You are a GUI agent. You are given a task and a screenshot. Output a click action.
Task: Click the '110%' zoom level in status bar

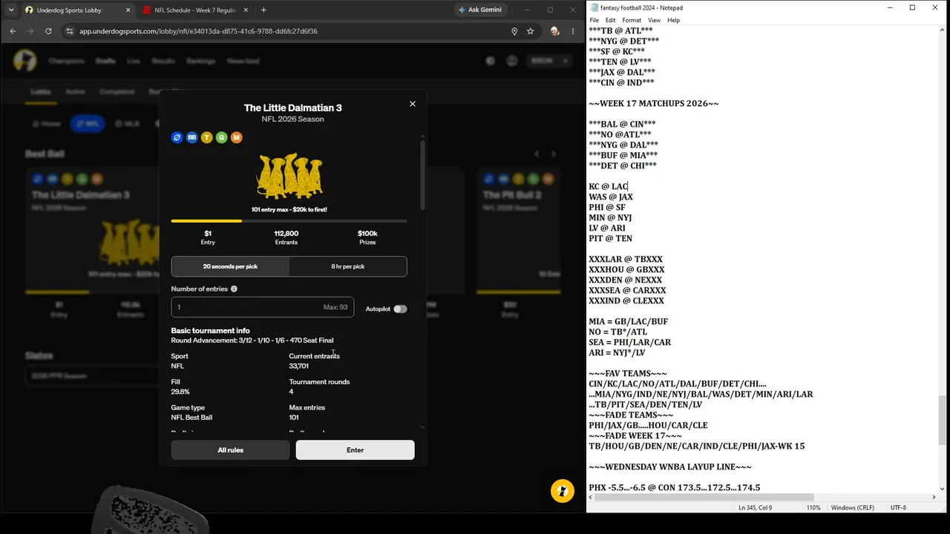click(x=813, y=508)
